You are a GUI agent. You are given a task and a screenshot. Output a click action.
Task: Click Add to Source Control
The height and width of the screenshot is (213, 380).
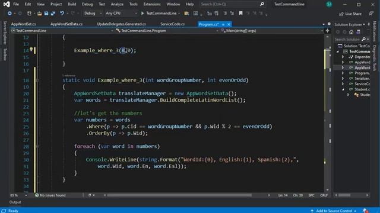(334, 211)
